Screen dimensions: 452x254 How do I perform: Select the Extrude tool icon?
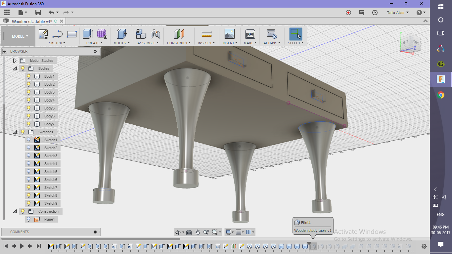coord(88,34)
